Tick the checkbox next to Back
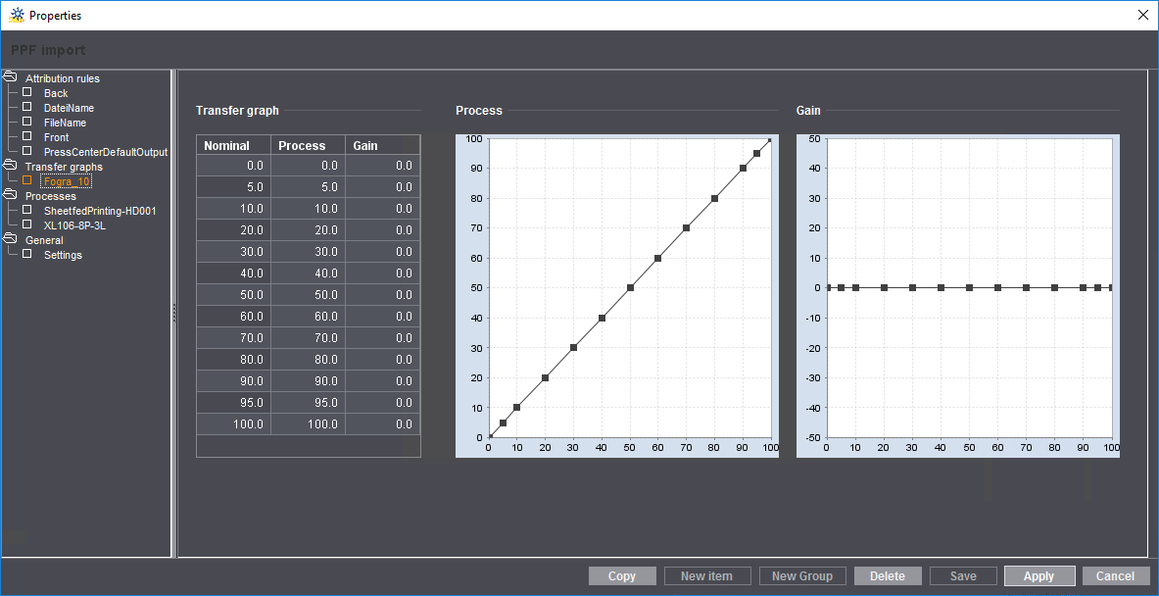 point(27,92)
